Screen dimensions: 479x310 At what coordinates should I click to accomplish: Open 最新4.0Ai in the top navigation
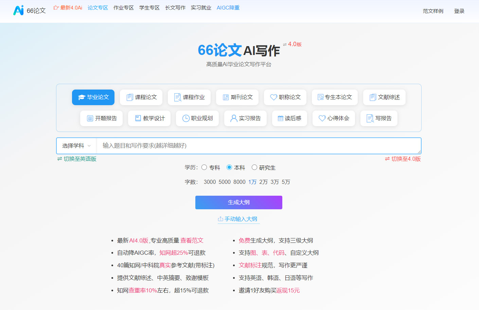coord(68,7)
